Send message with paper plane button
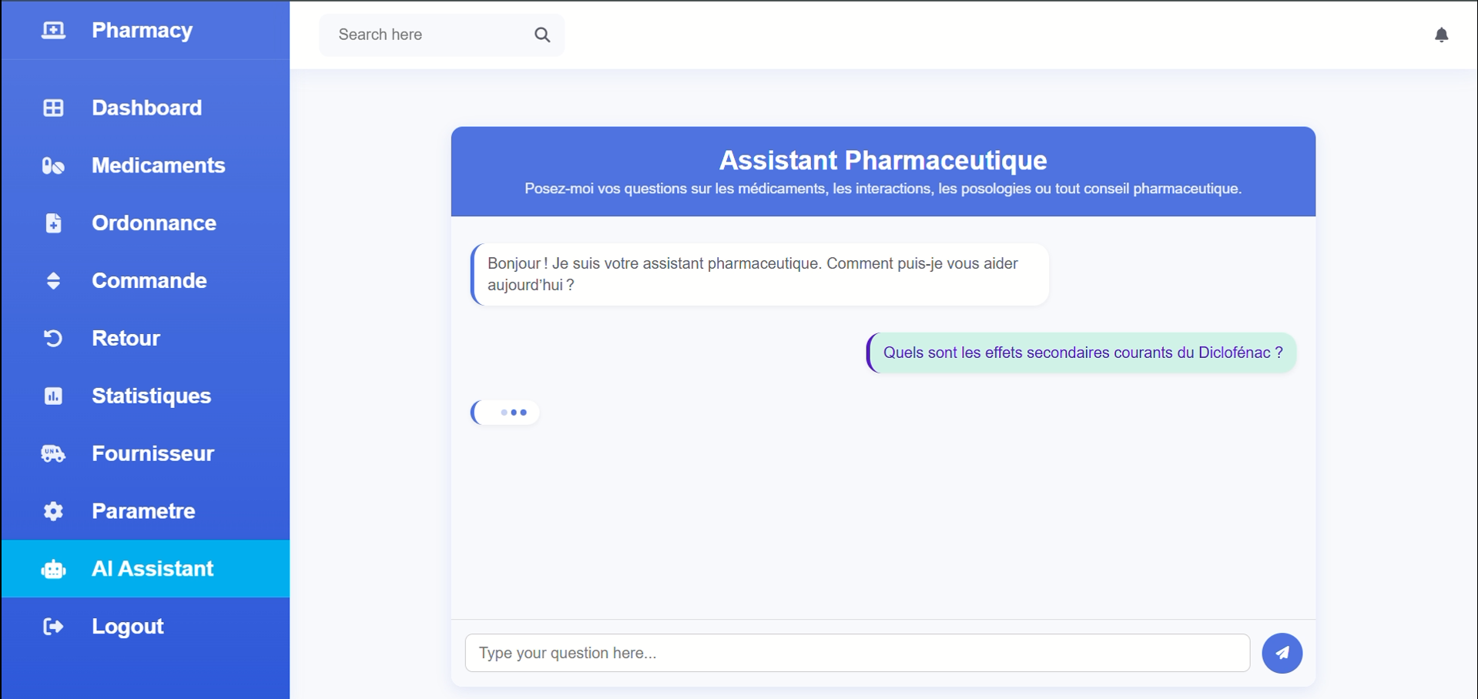 1282,653
